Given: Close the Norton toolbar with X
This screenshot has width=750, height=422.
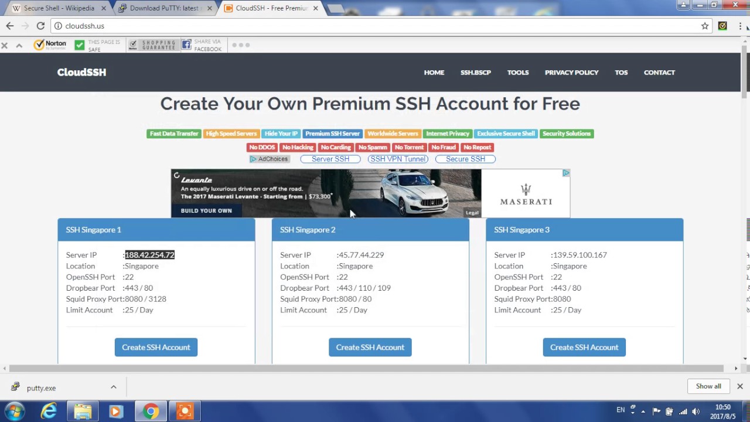Looking at the screenshot, I should click(5, 45).
